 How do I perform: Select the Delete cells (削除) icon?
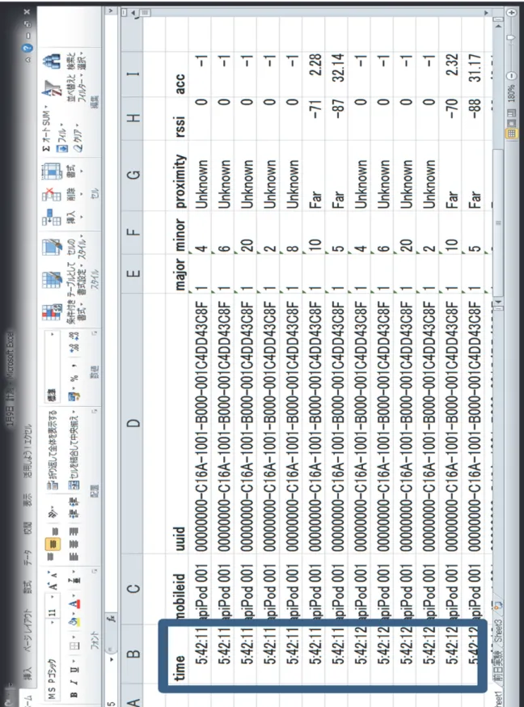click(51, 193)
